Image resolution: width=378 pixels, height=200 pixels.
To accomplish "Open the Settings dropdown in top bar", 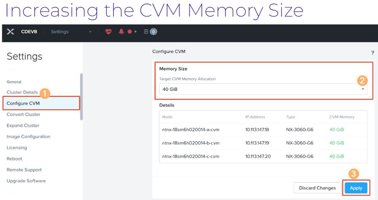I will [x=71, y=32].
